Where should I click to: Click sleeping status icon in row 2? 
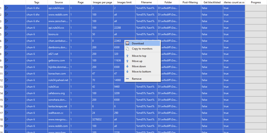click(x=6, y=14)
